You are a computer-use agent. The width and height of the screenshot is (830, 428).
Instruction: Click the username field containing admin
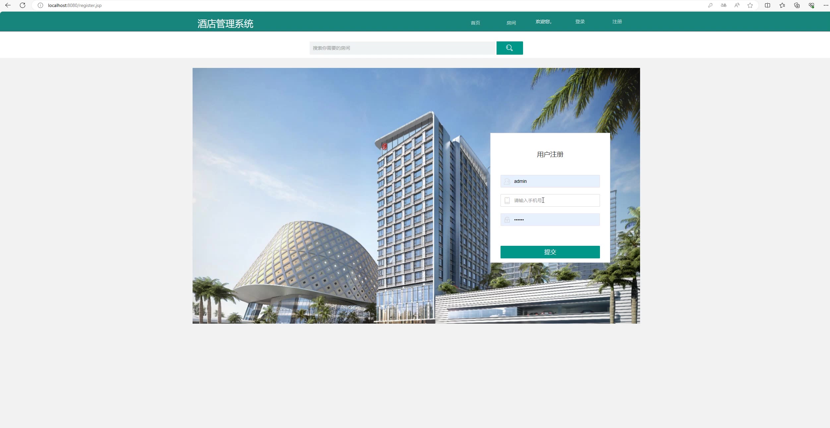coord(550,181)
